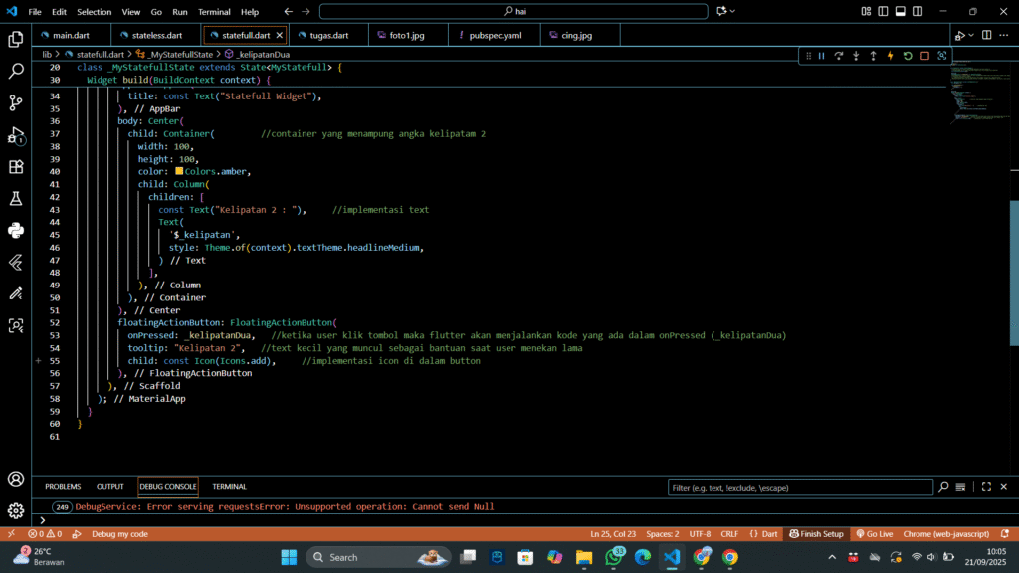The image size is (1019, 573).
Task: Restart debug session with green arrow
Action: click(x=908, y=56)
